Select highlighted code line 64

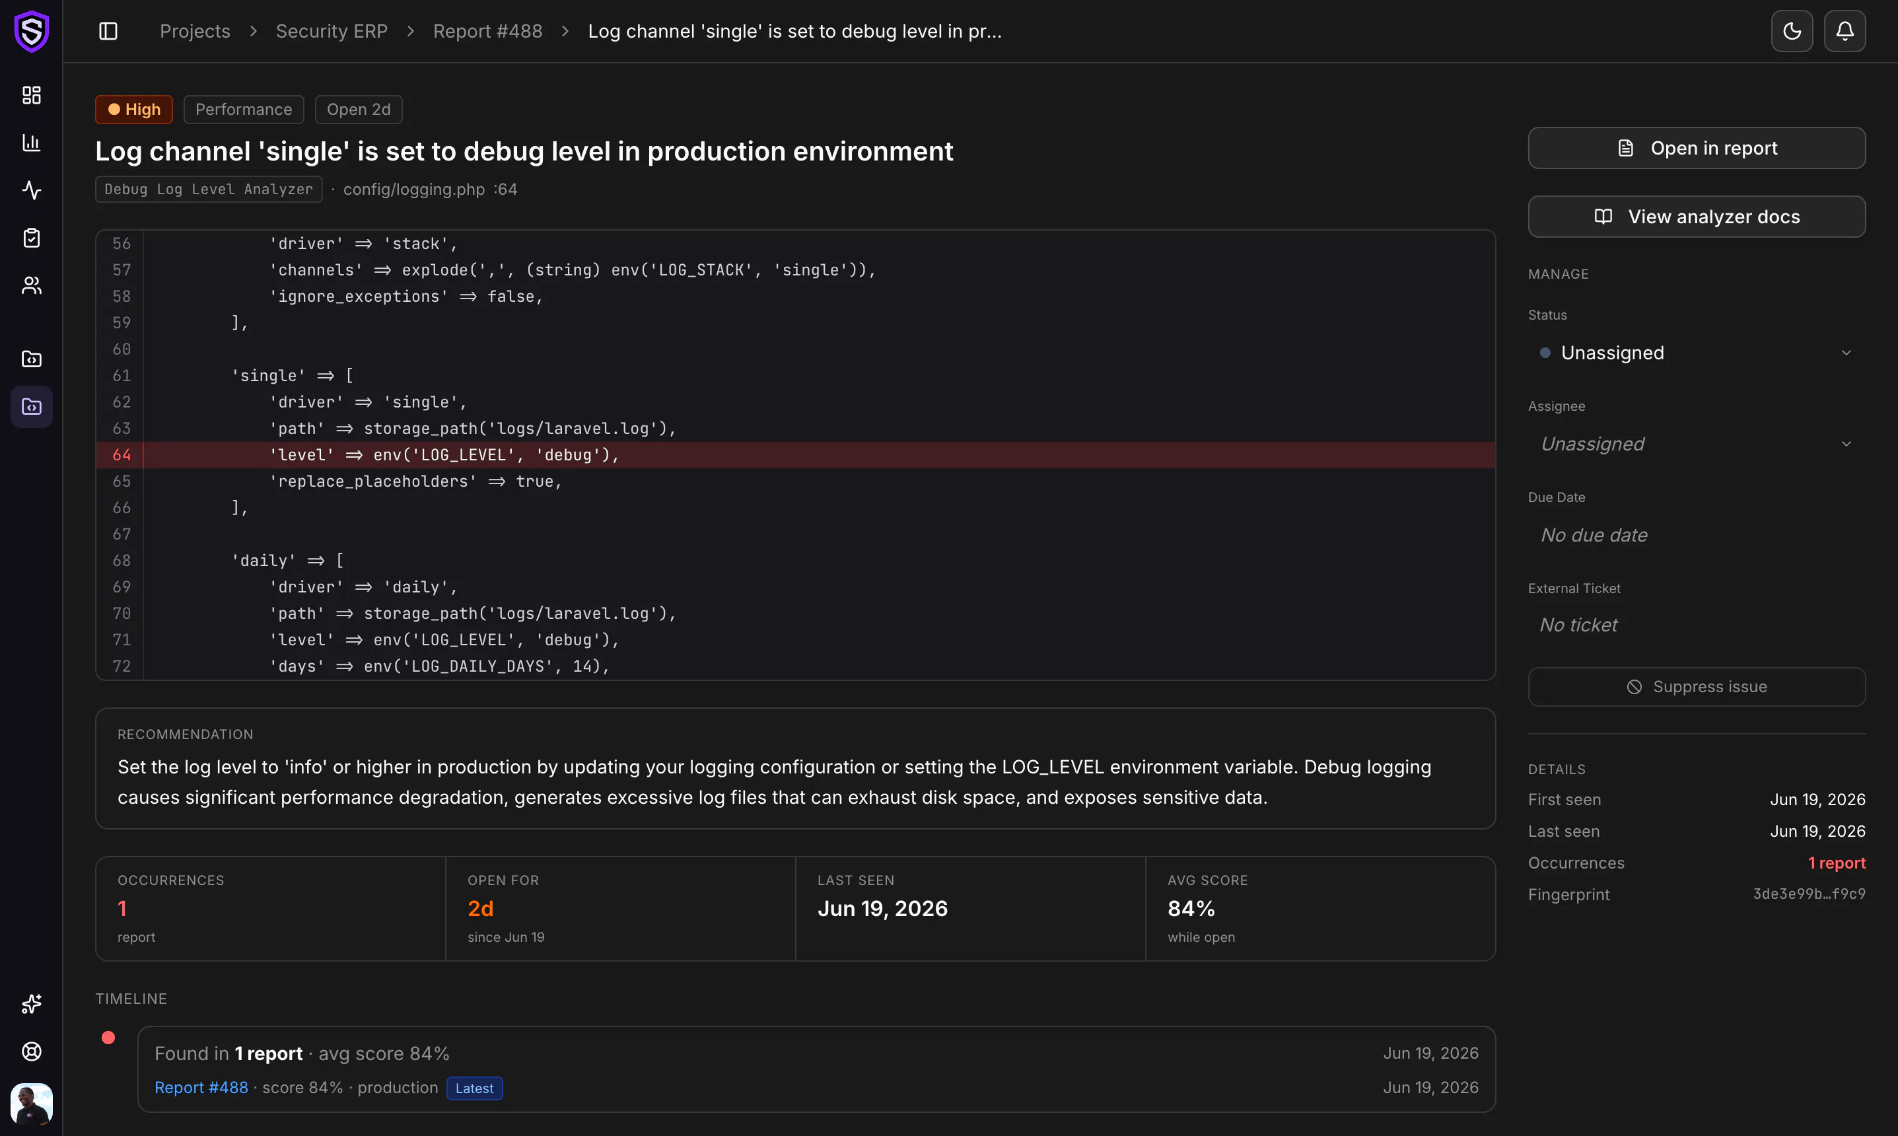tap(795, 454)
